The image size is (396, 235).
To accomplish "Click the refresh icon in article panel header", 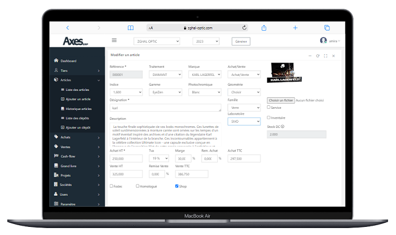I will 318,56.
